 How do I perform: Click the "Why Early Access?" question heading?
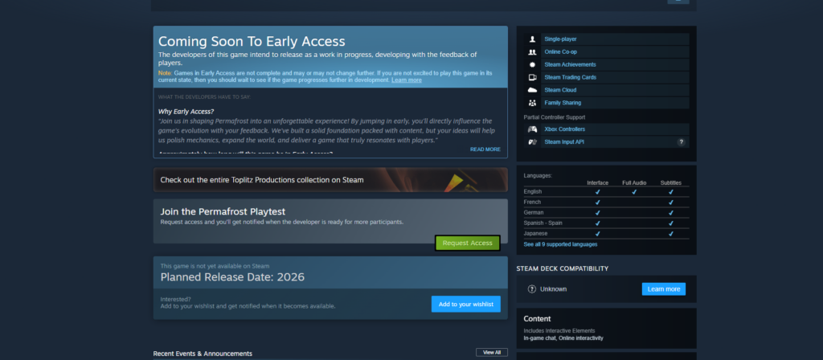pos(186,111)
